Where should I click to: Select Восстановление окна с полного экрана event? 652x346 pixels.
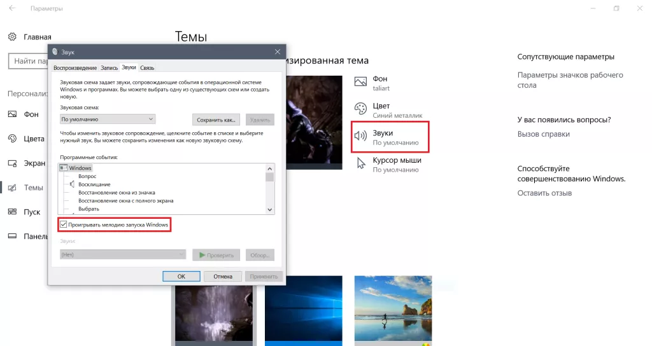[126, 200]
